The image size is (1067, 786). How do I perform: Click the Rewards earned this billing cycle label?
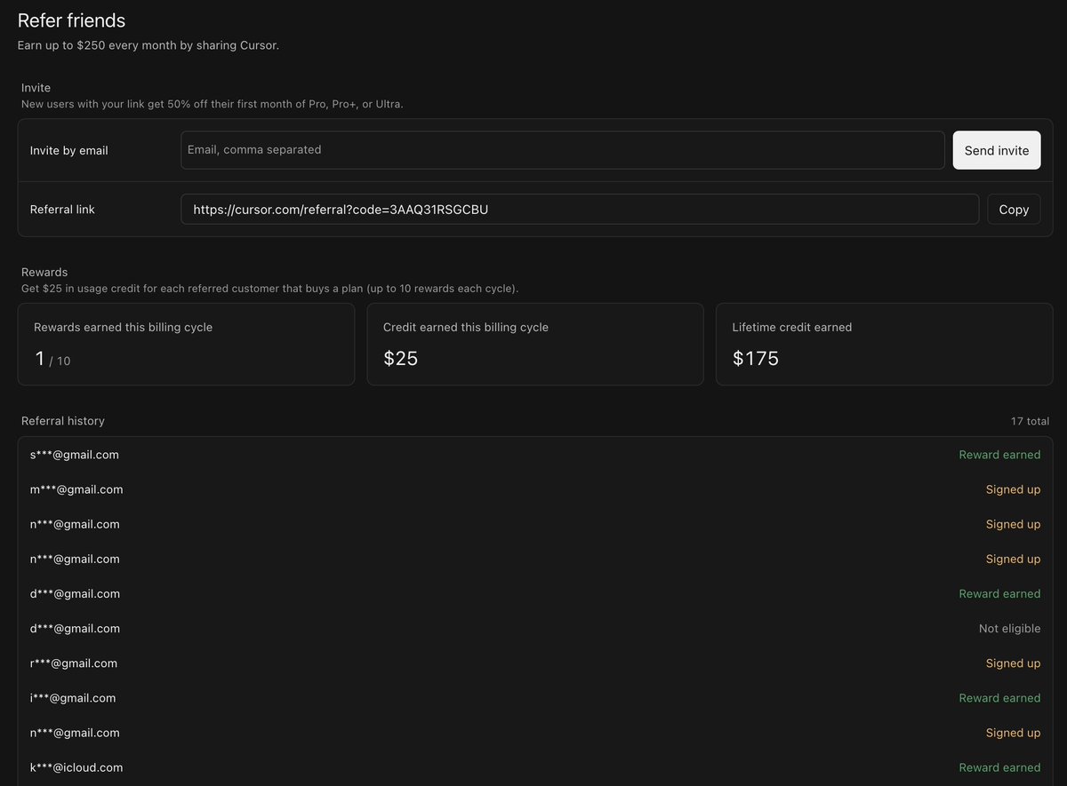pyautogui.click(x=123, y=327)
